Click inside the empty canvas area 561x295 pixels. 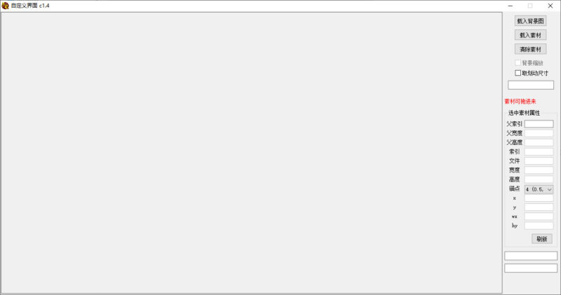(x=252, y=153)
